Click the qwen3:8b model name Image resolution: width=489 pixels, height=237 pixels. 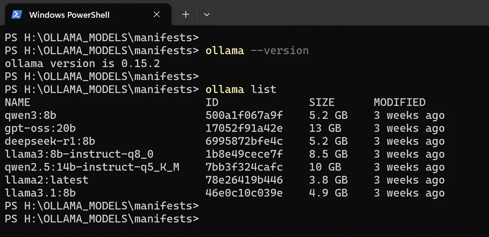[x=31, y=115]
